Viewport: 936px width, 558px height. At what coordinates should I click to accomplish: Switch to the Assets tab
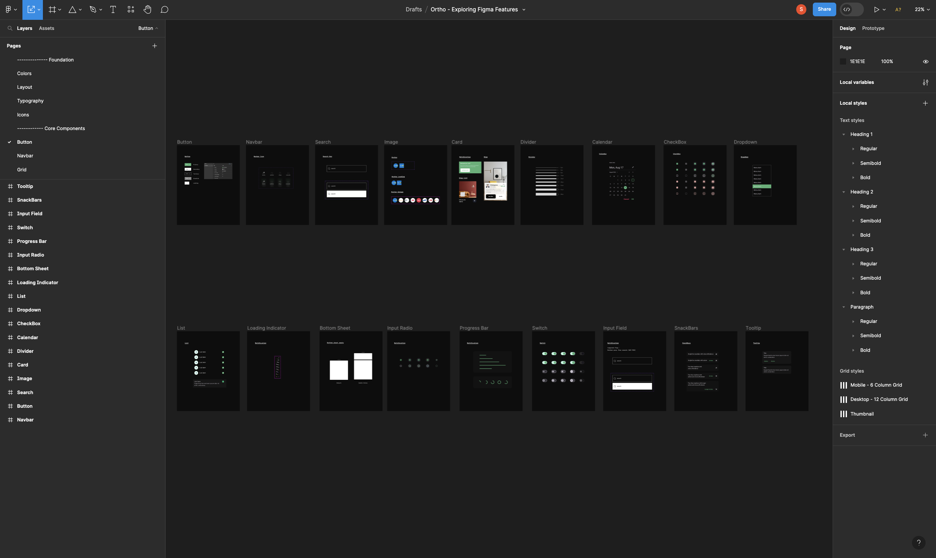[46, 28]
